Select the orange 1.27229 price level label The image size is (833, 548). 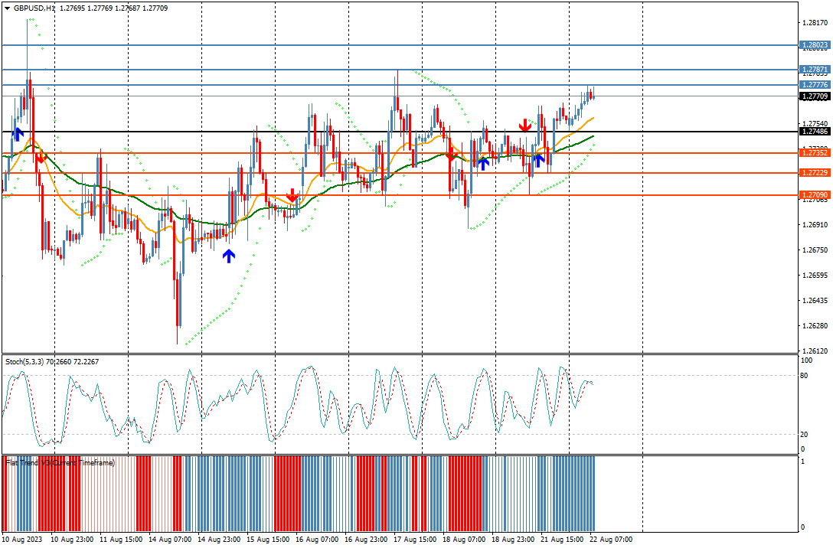pos(815,173)
